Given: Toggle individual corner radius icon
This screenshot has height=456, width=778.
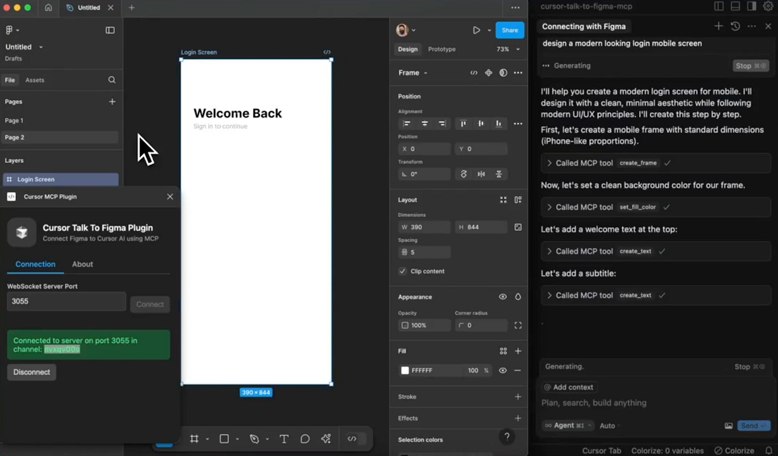Looking at the screenshot, I should click(518, 325).
